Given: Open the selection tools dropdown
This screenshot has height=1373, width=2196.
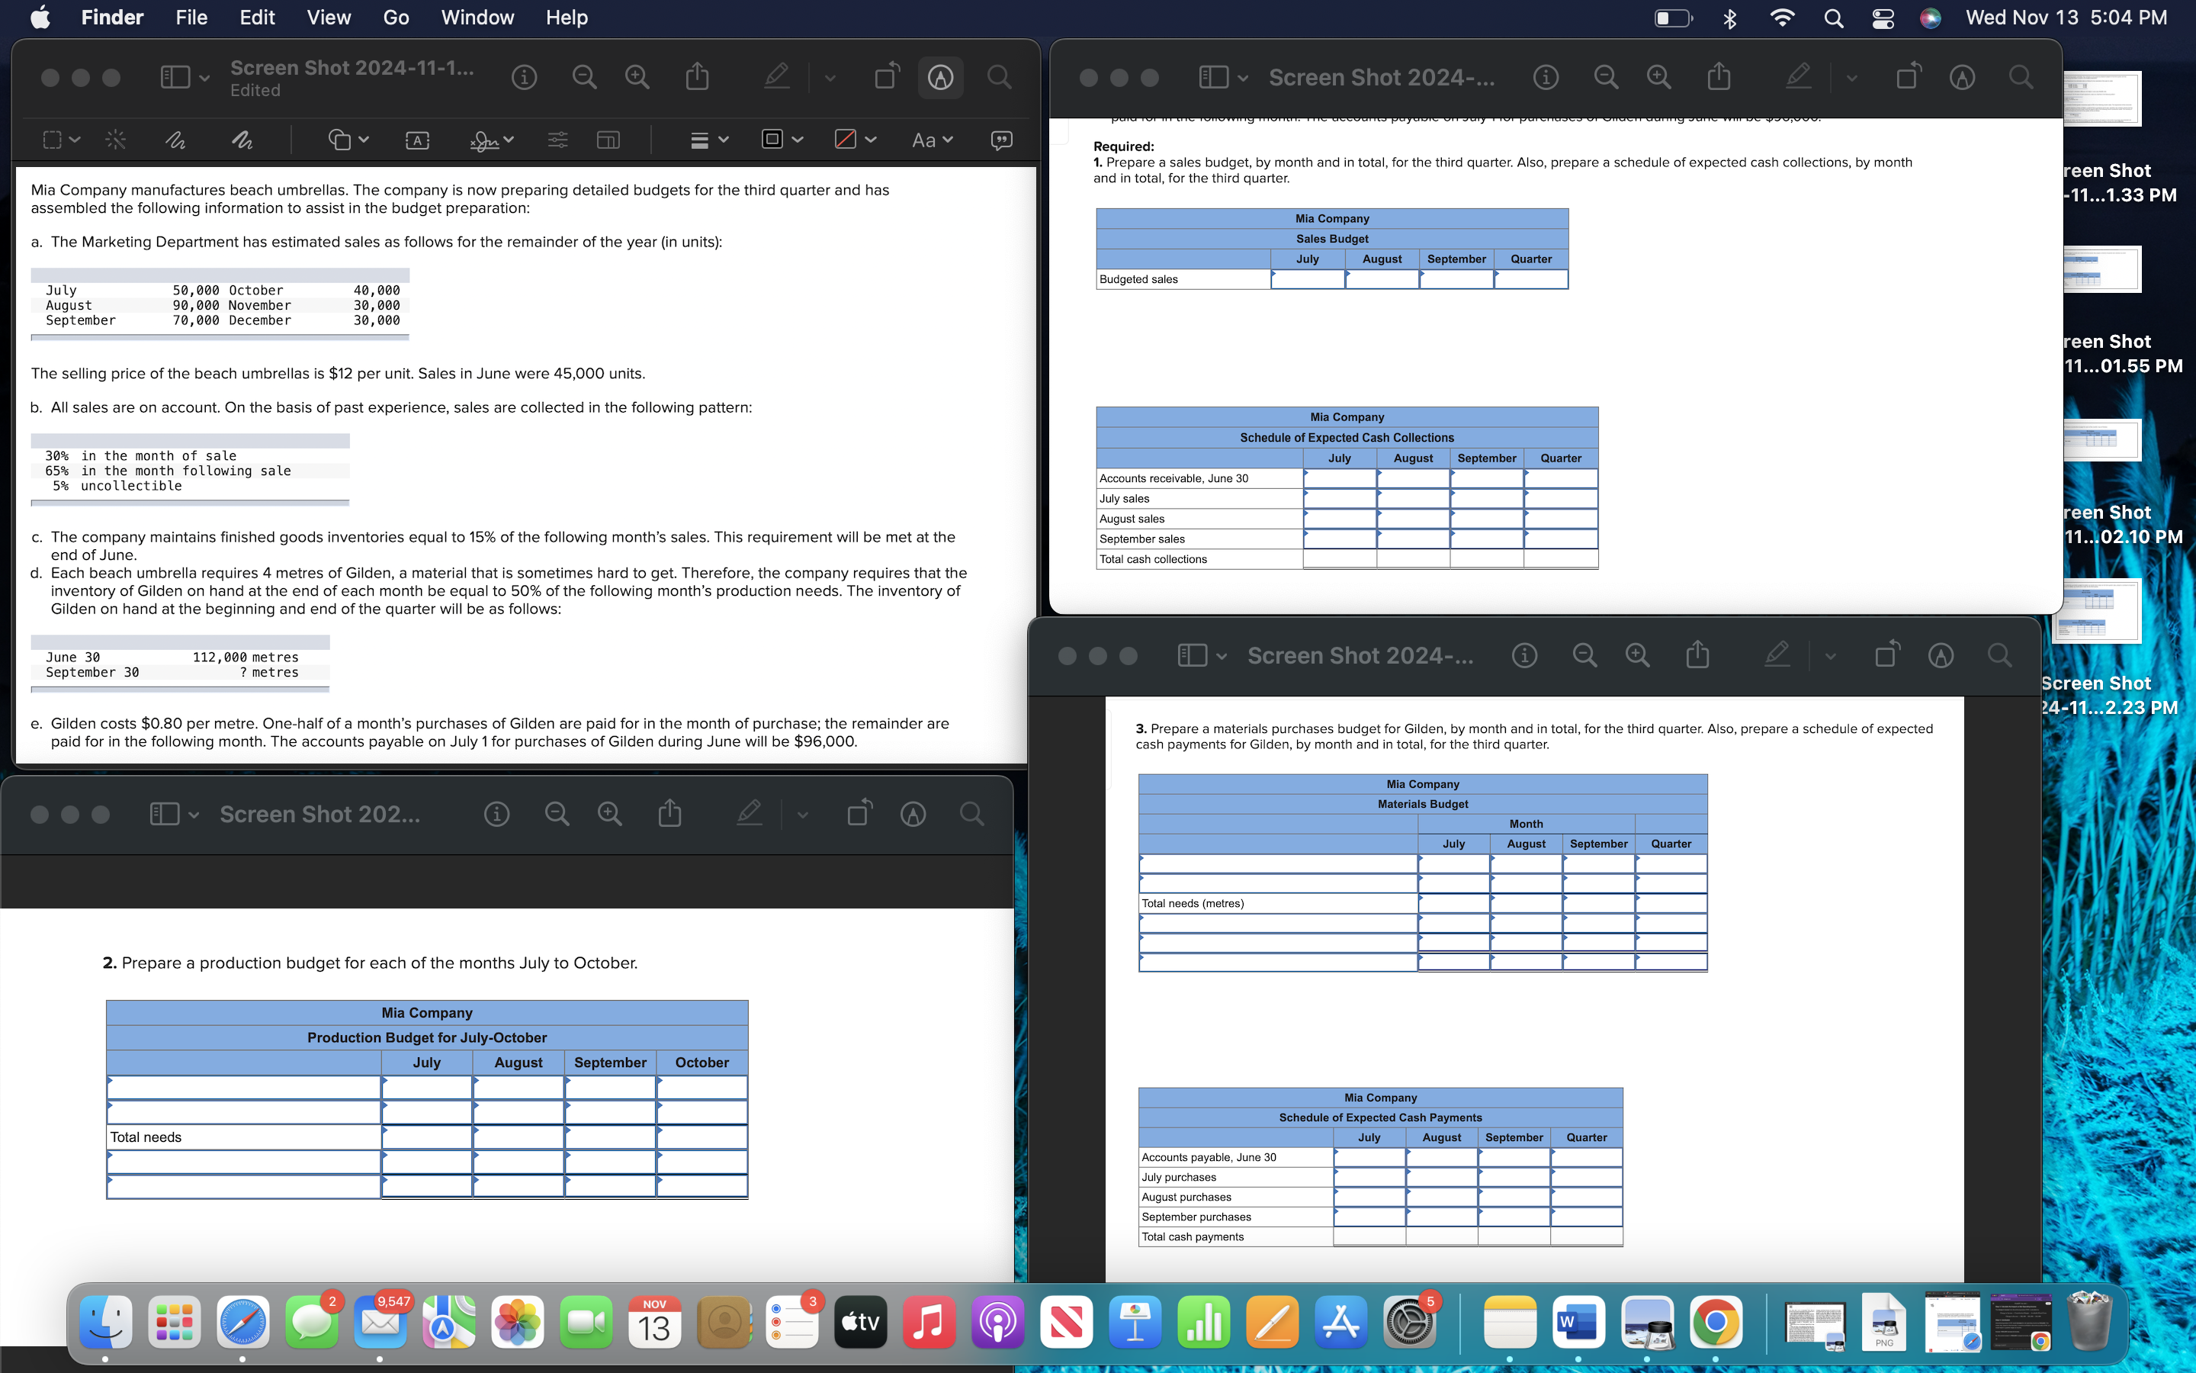Looking at the screenshot, I should [62, 140].
